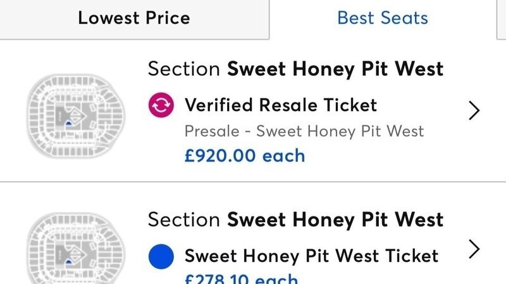Image resolution: width=506 pixels, height=284 pixels.
Task: Click the Presale - Sweet Honey Pit West subtitle
Action: tap(304, 131)
